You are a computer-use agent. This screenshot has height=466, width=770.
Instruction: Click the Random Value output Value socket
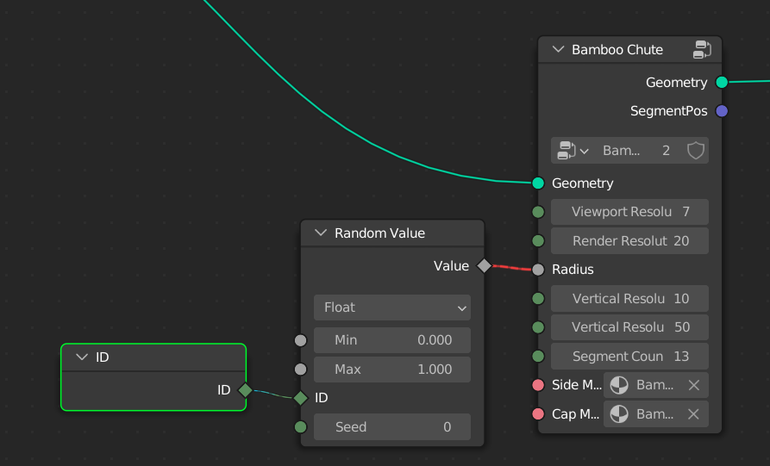click(485, 266)
